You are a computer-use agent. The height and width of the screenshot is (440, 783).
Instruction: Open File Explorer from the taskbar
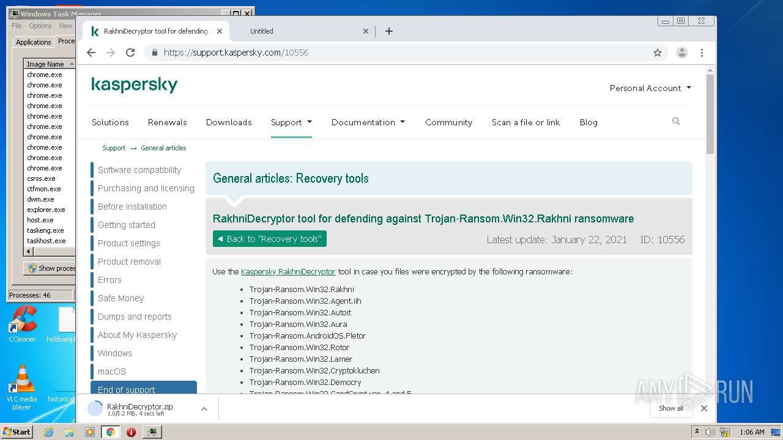[x=69, y=432]
